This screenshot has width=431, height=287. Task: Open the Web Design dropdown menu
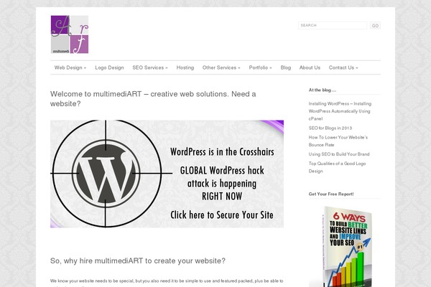70,67
